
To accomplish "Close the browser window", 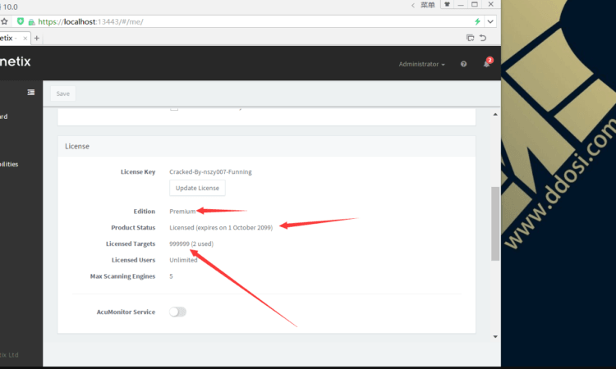I will (490, 4).
